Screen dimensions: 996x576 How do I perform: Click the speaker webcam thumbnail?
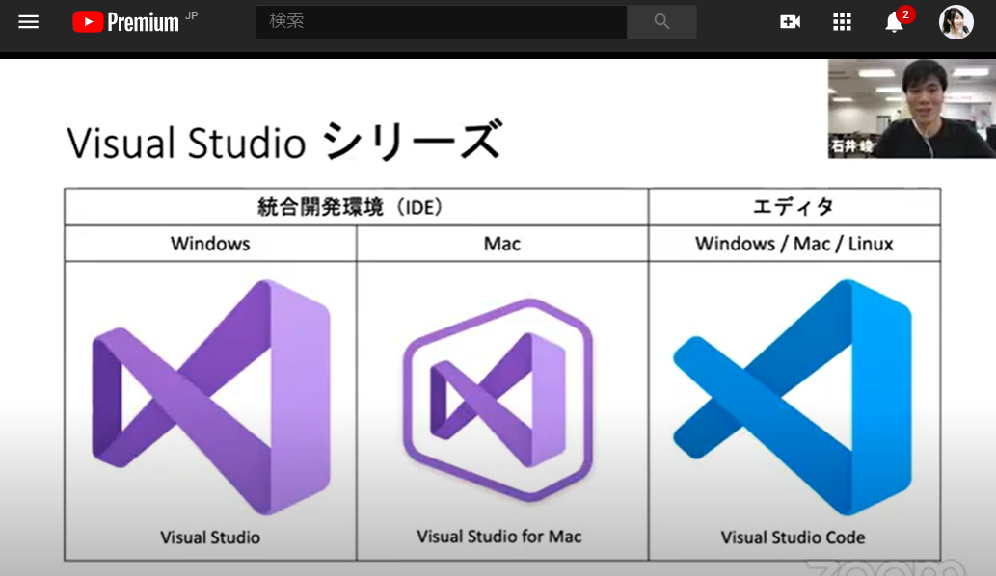coord(911,109)
